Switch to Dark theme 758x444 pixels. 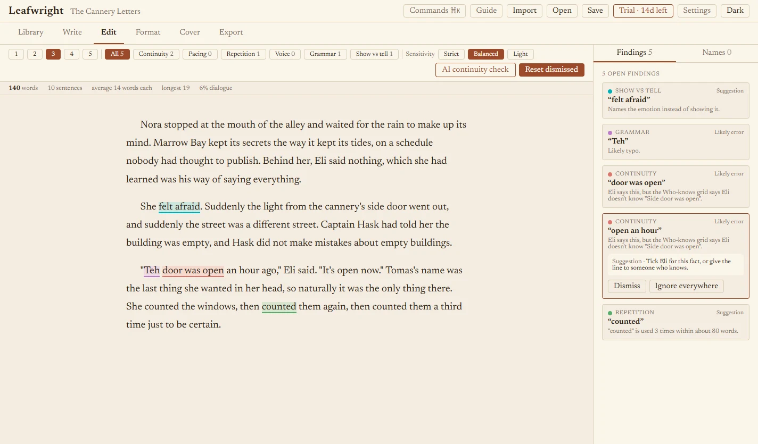coord(735,11)
